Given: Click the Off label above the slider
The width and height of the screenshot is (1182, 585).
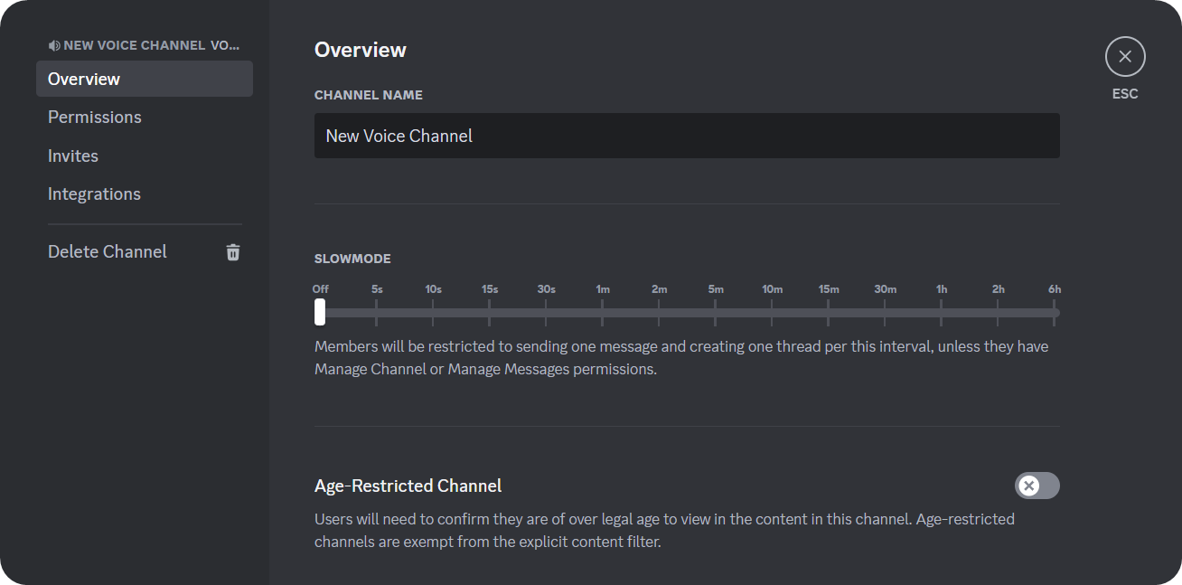Looking at the screenshot, I should 320,288.
